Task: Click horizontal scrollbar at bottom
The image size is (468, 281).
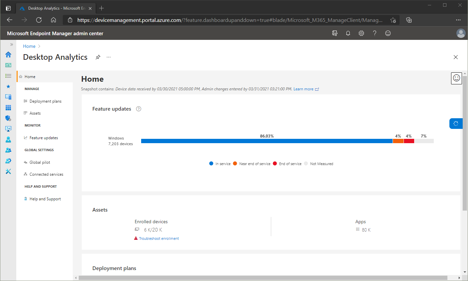Action: [x=263, y=278]
